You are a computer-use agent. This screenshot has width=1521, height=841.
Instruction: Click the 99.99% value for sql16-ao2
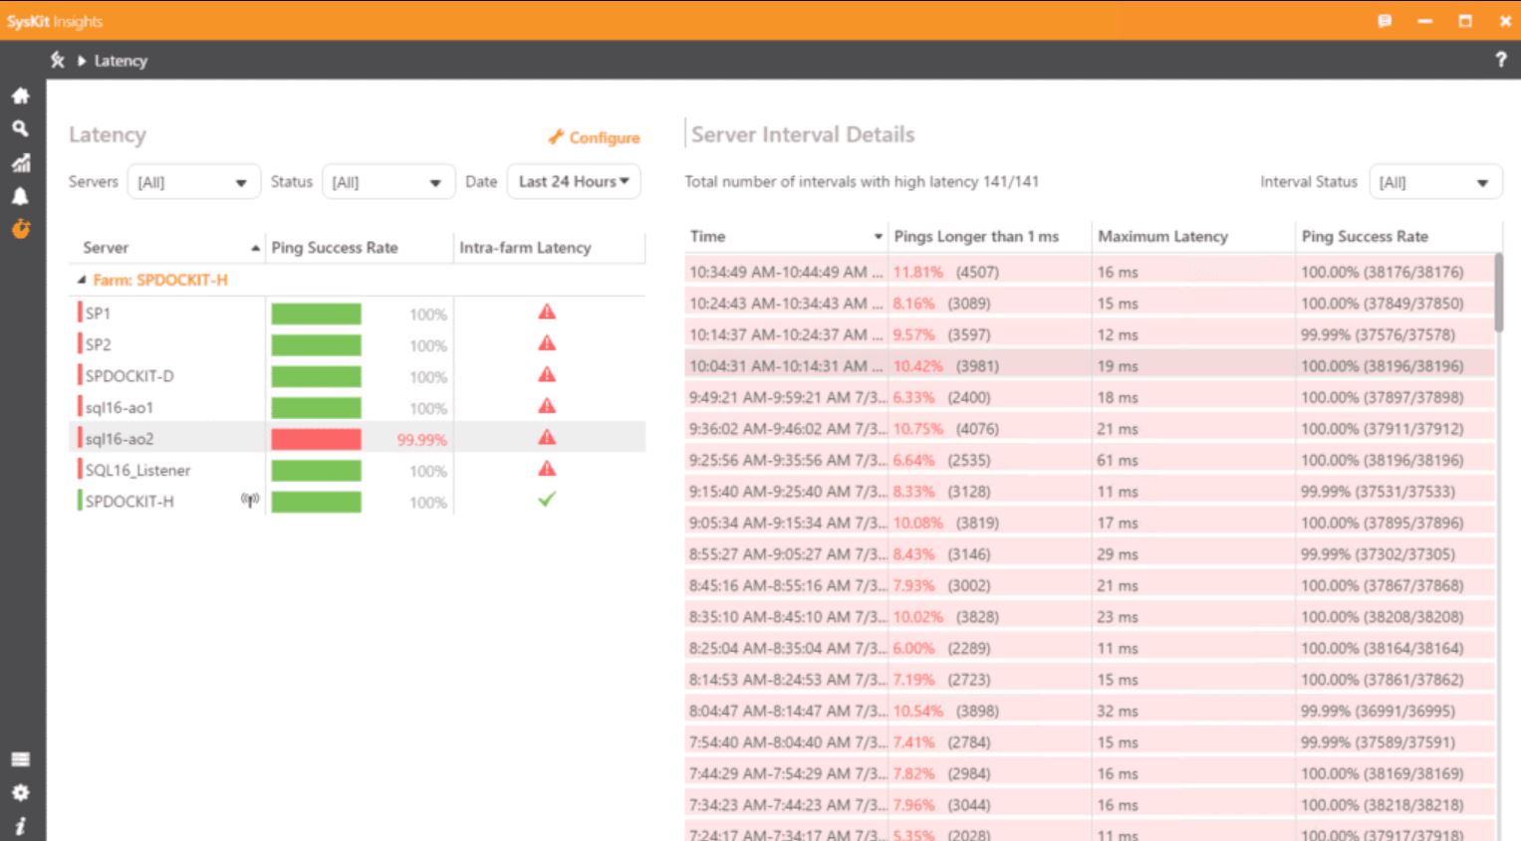[x=421, y=439]
